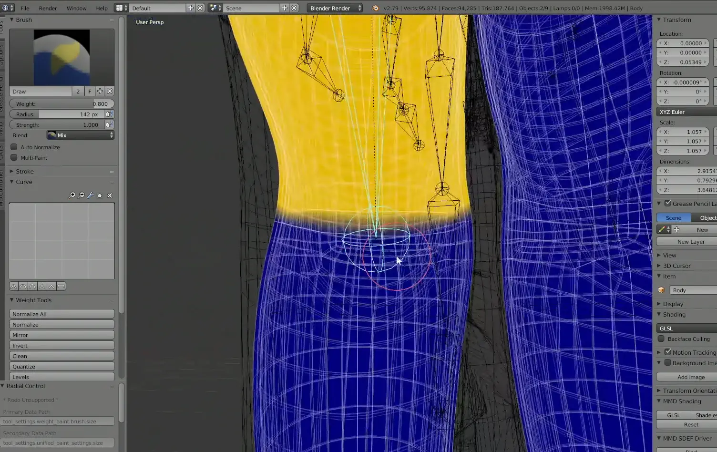Enable Backface Culling in Shading
The image size is (717, 452).
click(661, 339)
